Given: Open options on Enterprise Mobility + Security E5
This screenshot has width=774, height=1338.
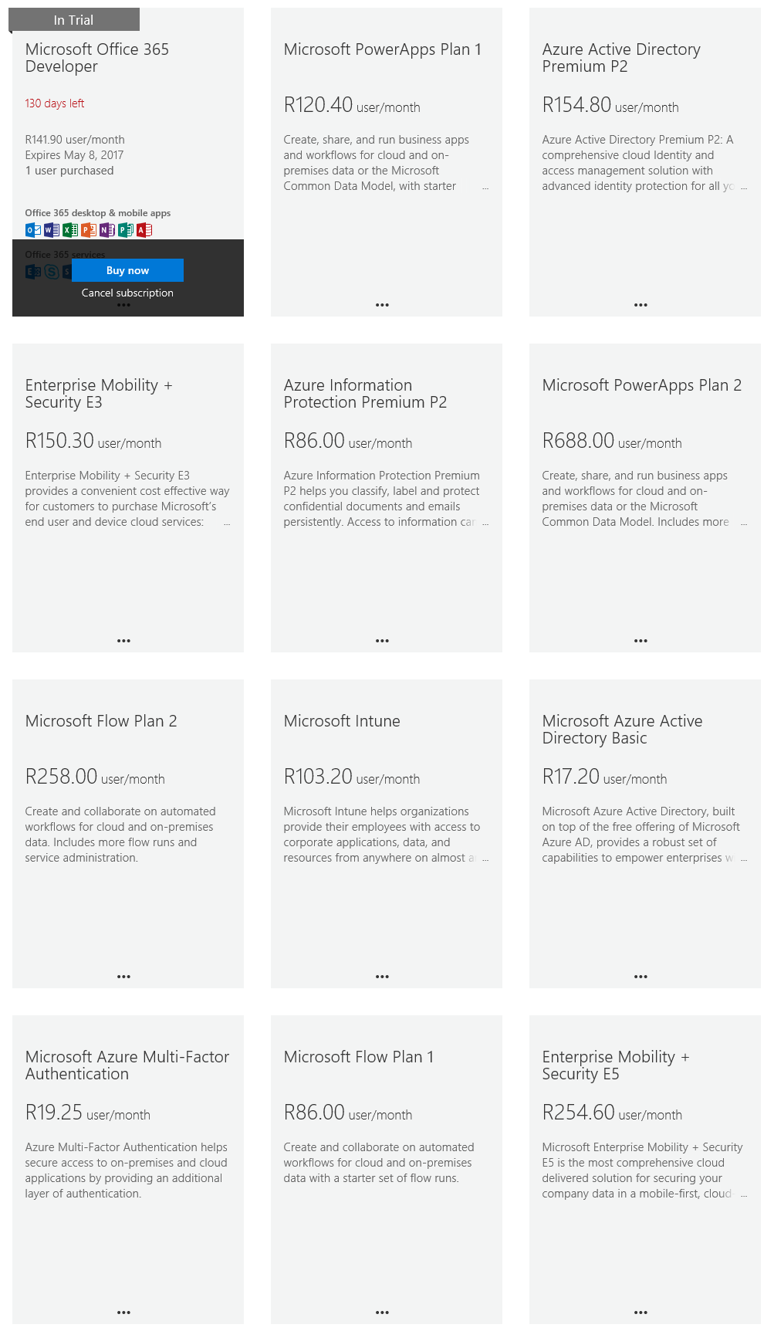Looking at the screenshot, I should coord(640,1312).
